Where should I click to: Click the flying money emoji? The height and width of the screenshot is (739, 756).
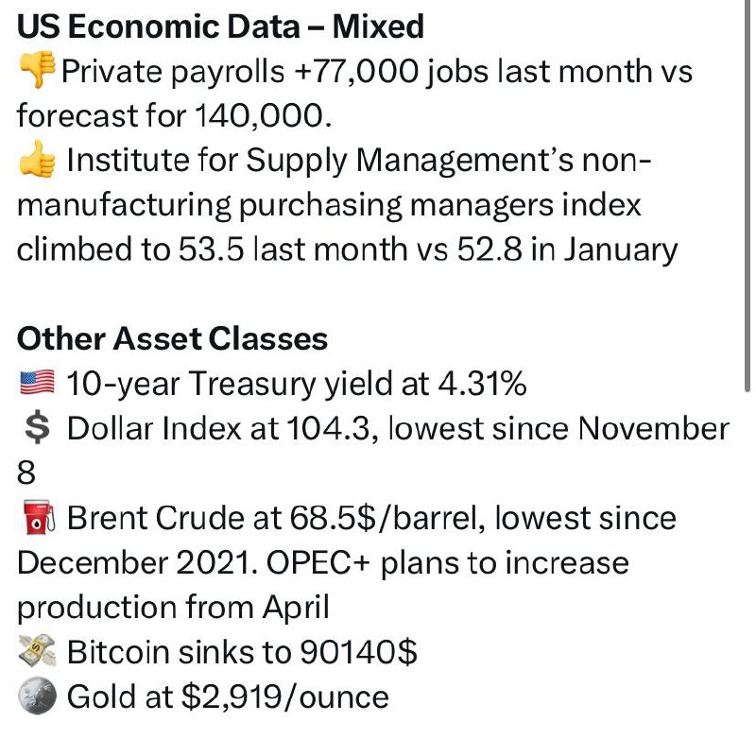click(37, 651)
